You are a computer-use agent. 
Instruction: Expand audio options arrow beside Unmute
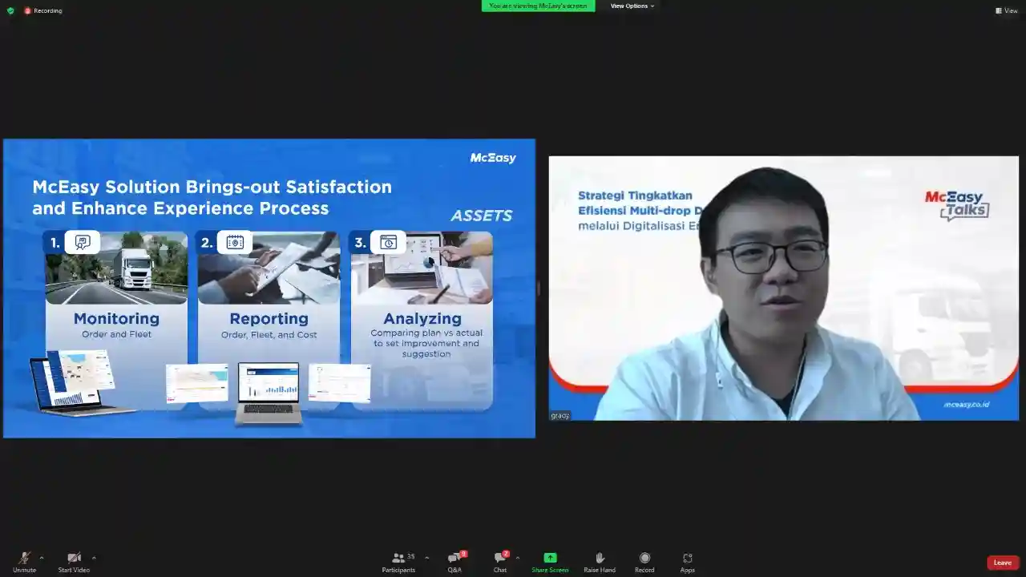pos(42,558)
